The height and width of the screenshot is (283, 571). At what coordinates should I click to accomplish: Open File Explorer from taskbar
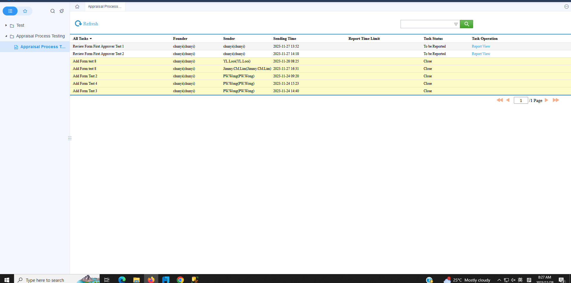click(136, 280)
